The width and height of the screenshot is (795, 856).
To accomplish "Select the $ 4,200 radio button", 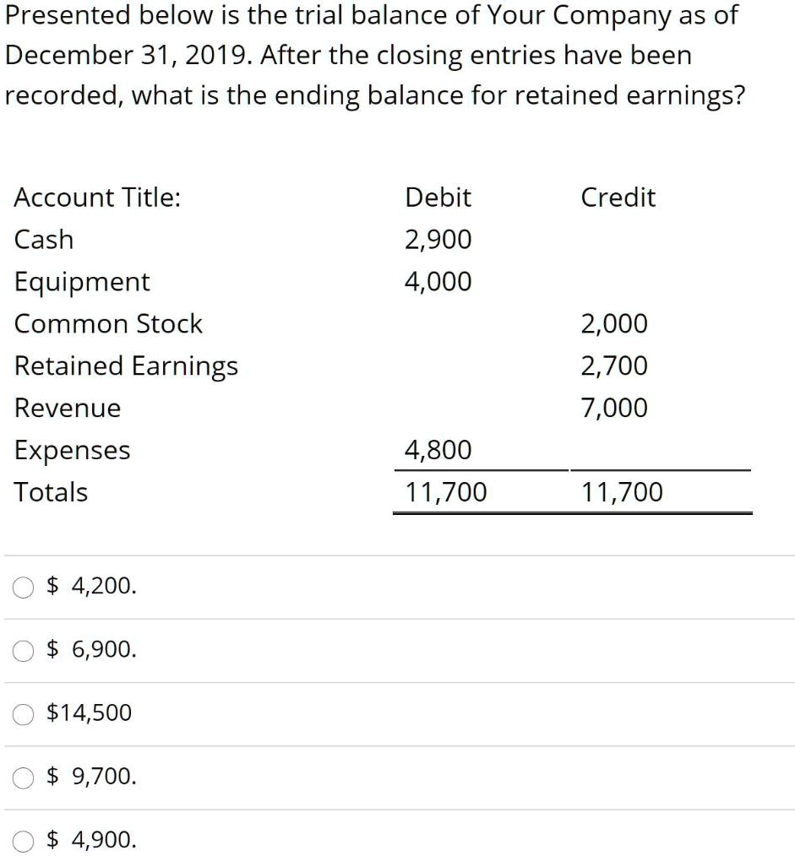I will click(22, 587).
